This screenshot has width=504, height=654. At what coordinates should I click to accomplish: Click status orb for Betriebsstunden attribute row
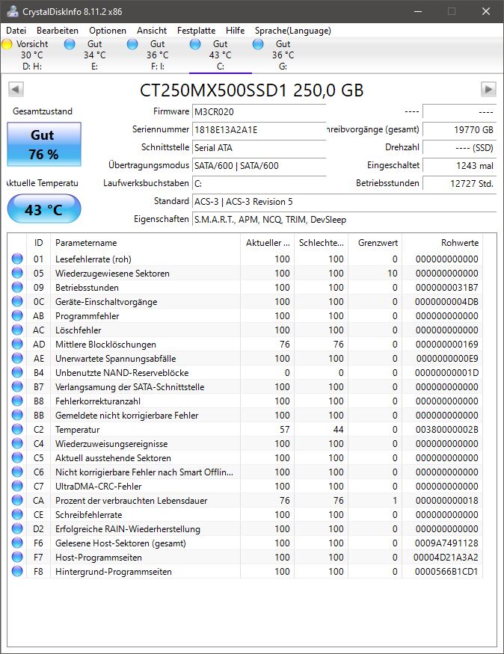[x=17, y=287]
